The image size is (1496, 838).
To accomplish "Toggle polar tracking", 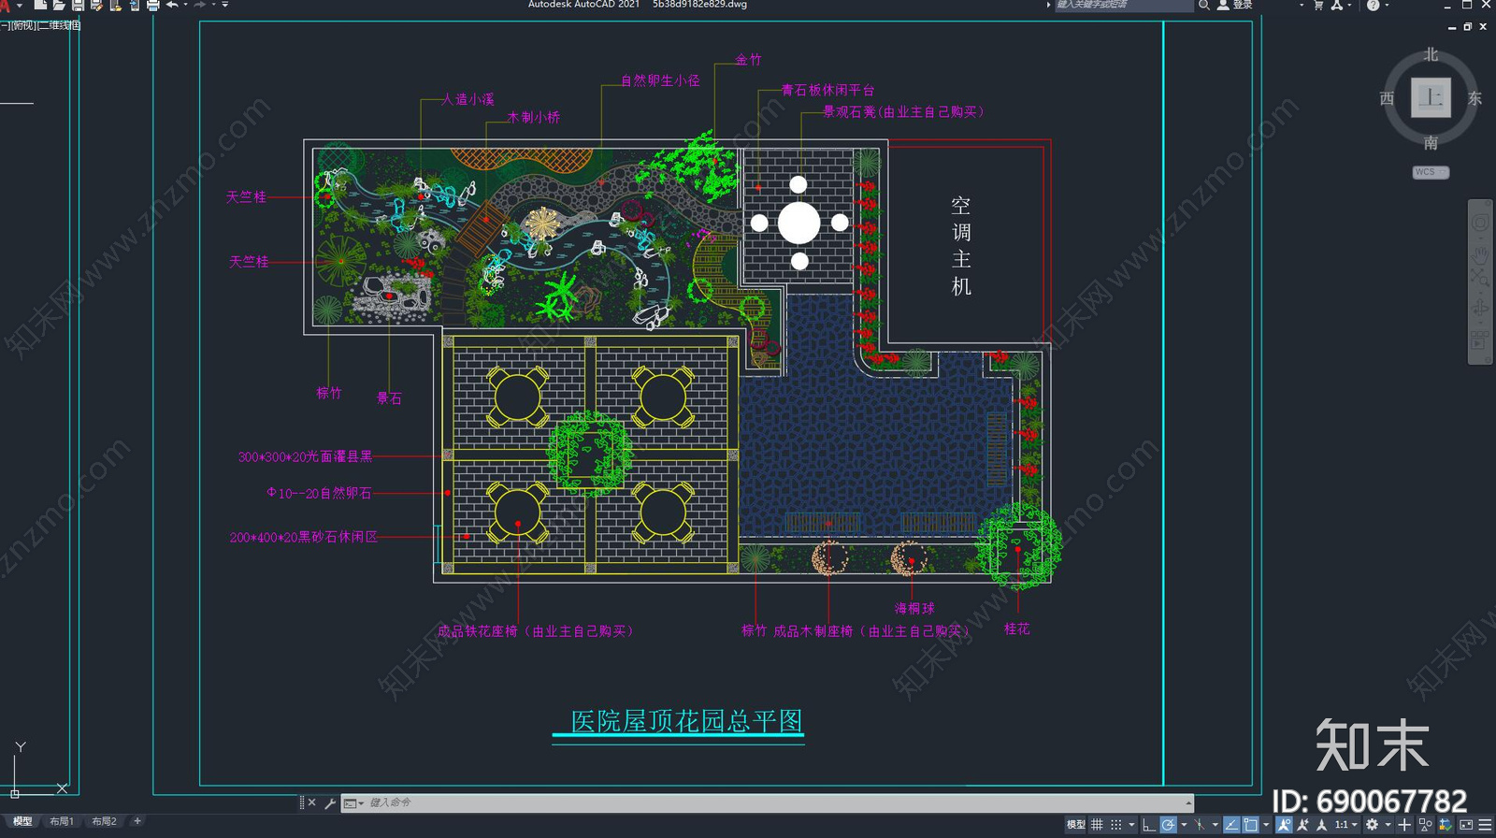I will coord(1169,824).
